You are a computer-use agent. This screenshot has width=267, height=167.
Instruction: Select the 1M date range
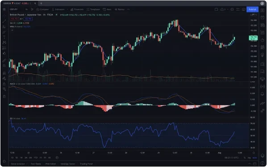point(21,158)
